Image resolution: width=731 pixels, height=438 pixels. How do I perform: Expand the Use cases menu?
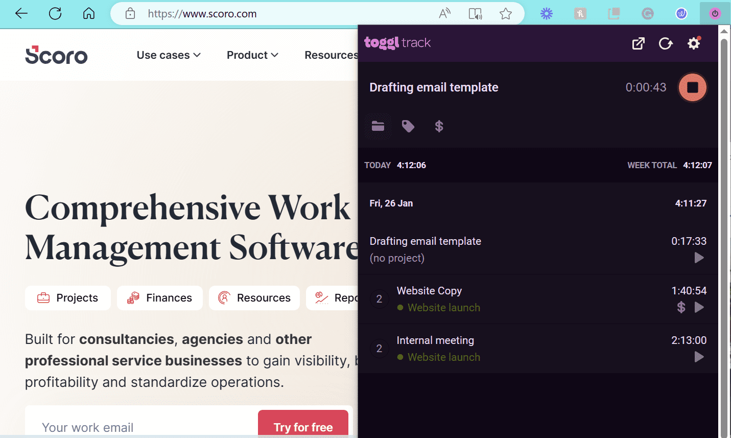[x=169, y=55]
